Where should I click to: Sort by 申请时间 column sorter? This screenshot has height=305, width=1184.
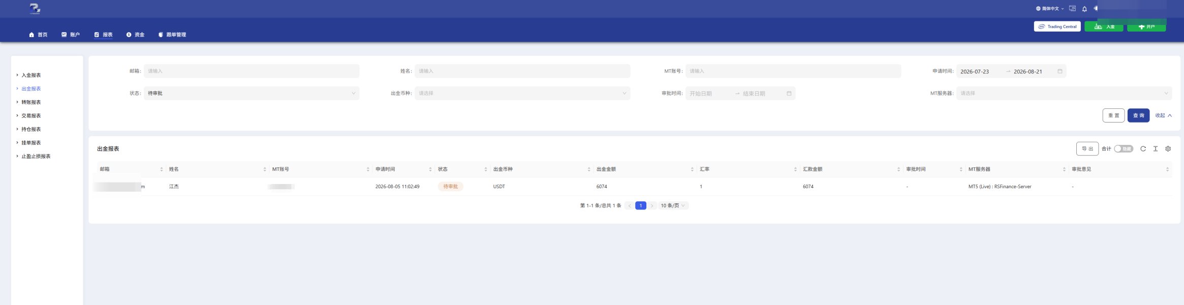pyautogui.click(x=430, y=169)
